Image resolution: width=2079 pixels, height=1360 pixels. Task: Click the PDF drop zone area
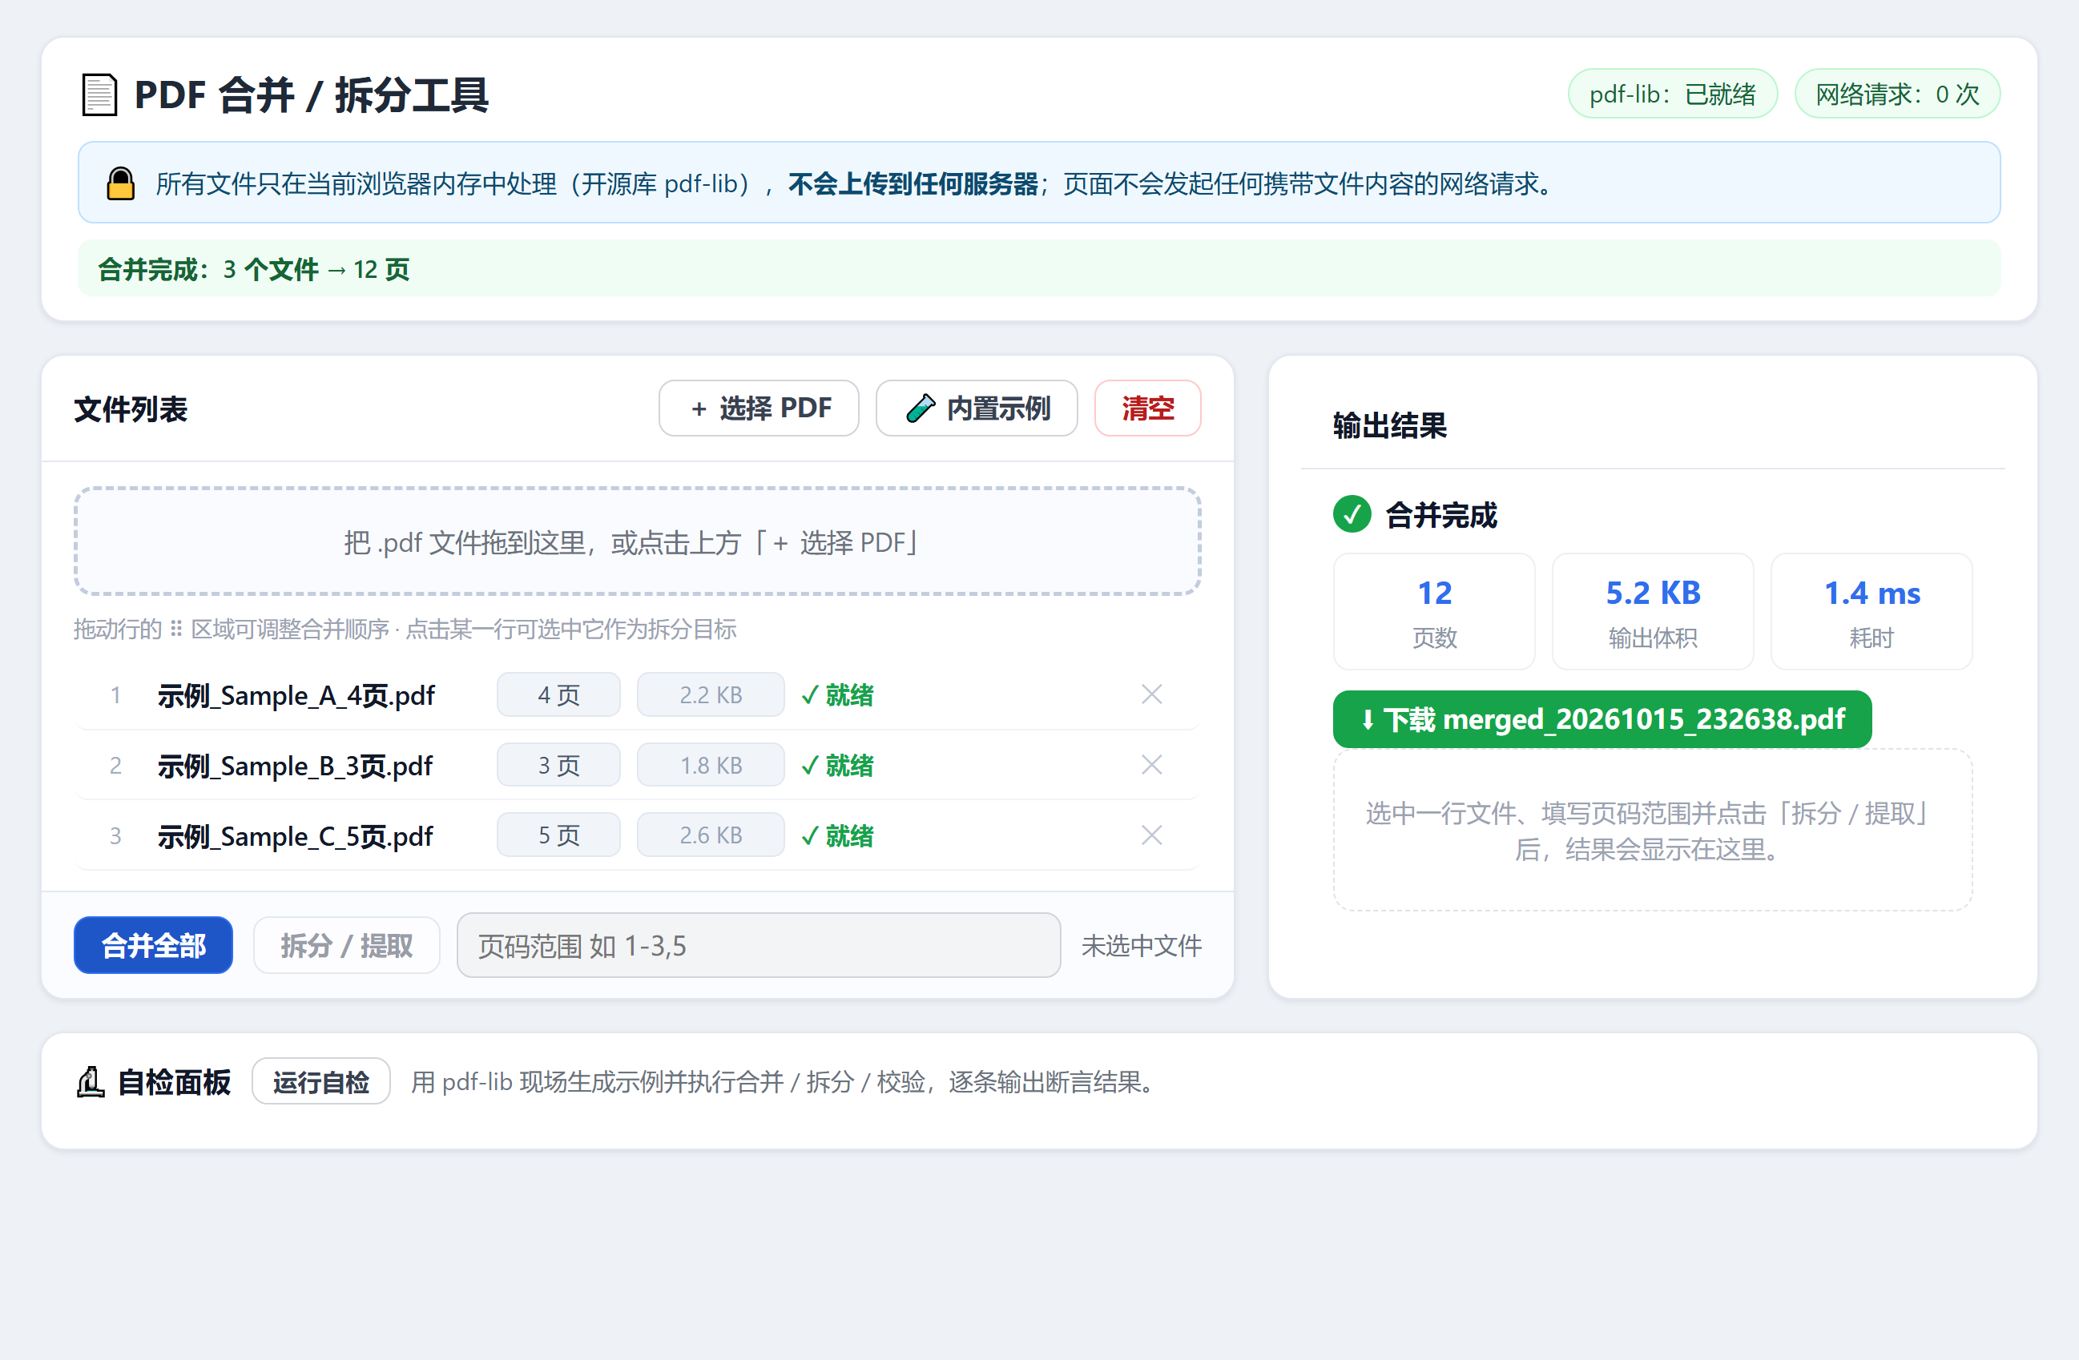pos(638,541)
